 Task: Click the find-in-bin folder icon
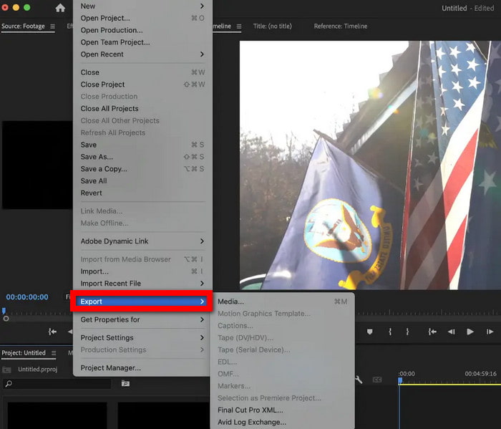pos(125,383)
